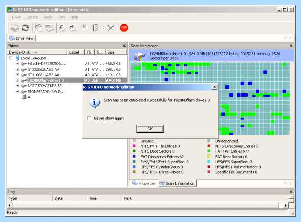Open the View menu
The height and width of the screenshot is (222, 301).
61,17
